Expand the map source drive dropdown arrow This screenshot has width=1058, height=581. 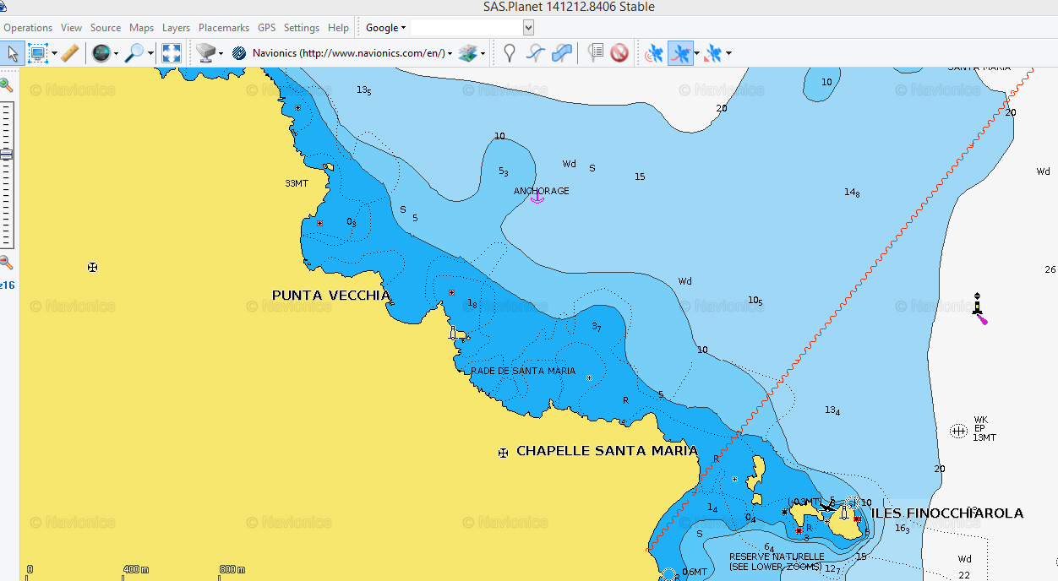coord(221,53)
